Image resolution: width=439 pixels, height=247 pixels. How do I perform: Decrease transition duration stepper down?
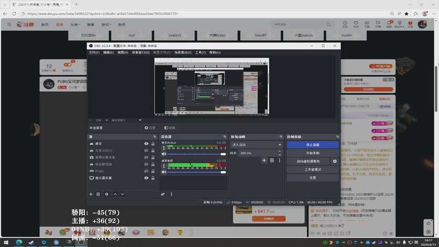tap(279, 155)
